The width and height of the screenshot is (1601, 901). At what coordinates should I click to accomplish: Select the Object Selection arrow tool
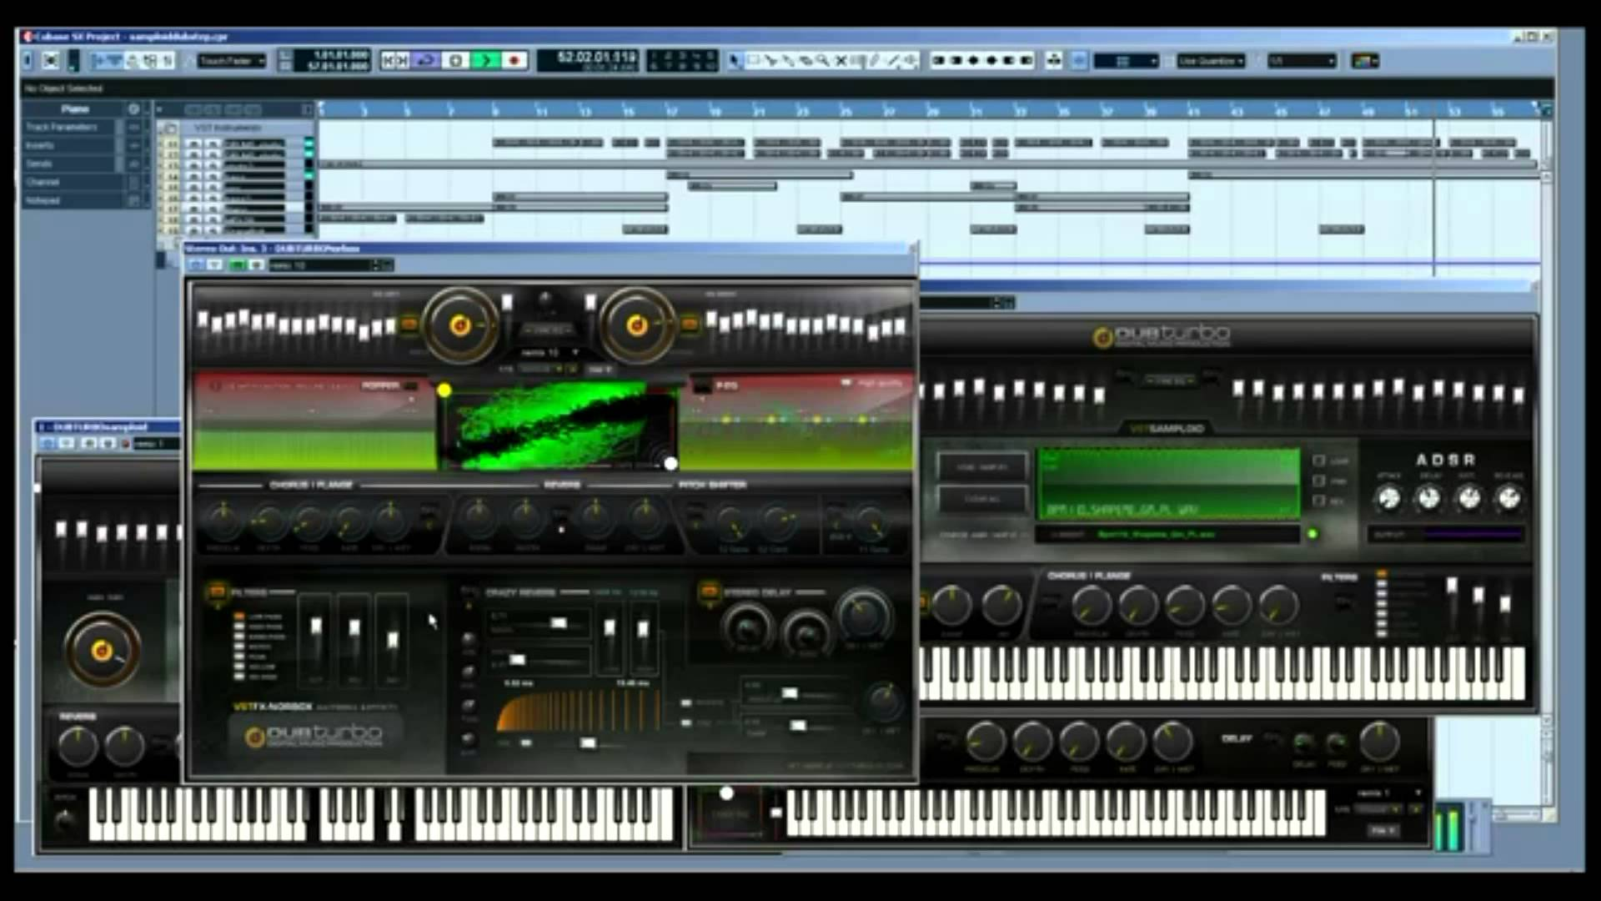(735, 60)
